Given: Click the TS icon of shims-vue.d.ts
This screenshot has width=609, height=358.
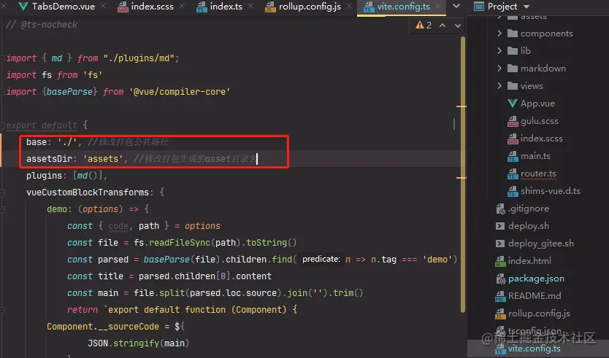Looking at the screenshot, I should point(513,191).
